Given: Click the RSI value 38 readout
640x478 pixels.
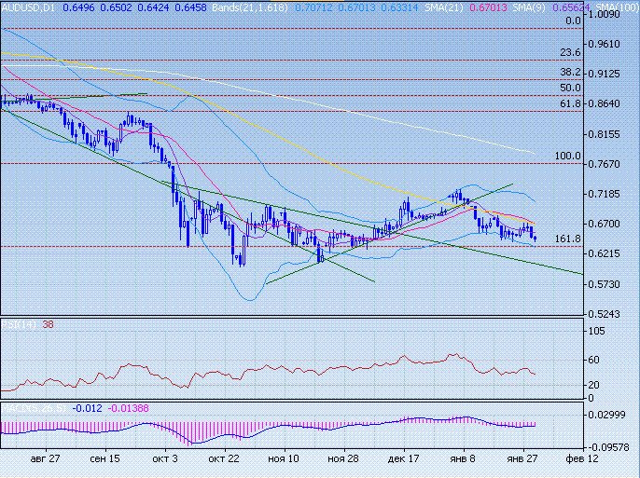Looking at the screenshot, I should (x=48, y=325).
